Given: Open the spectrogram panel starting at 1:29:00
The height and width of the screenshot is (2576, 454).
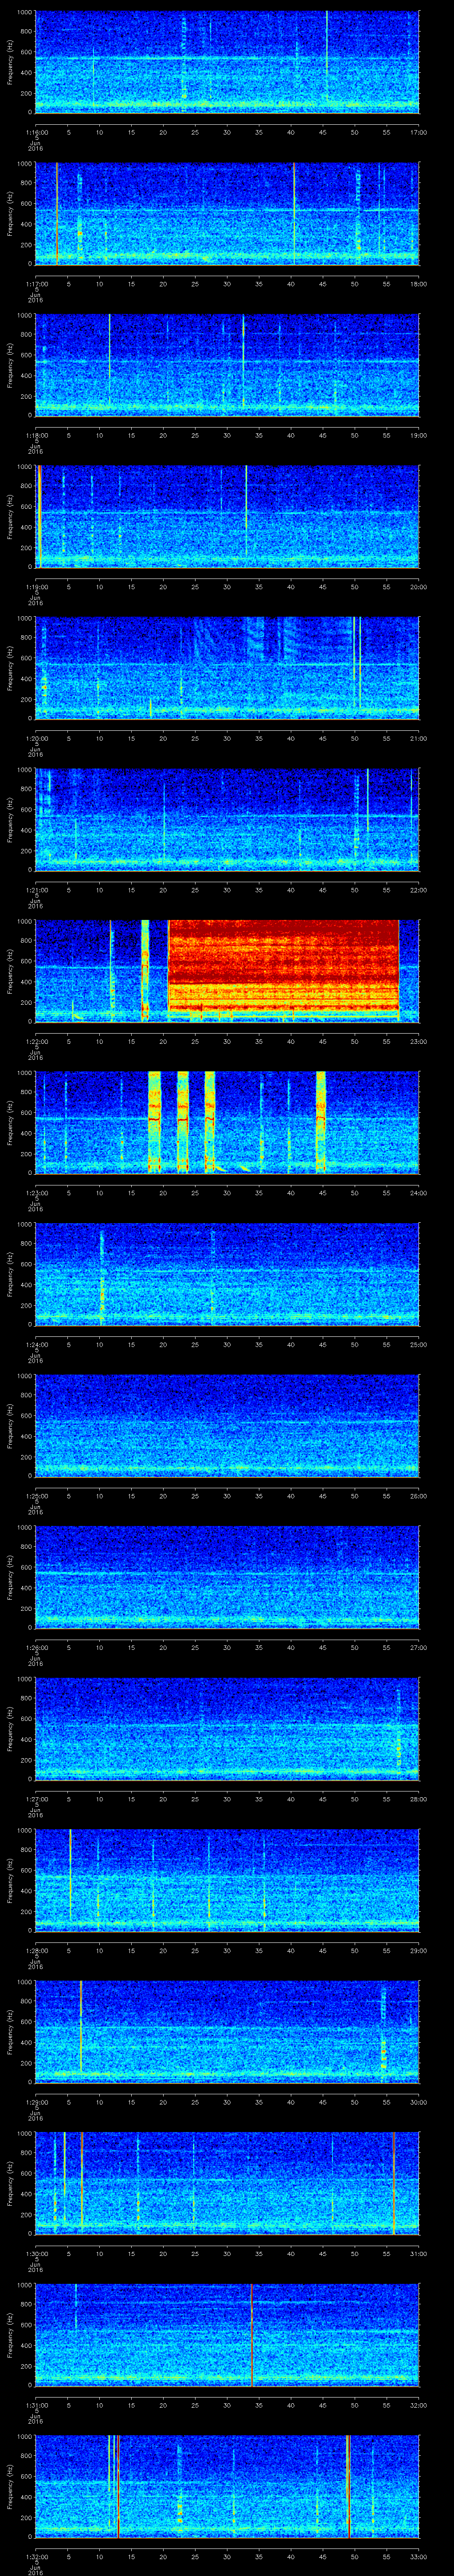Looking at the screenshot, I should pos(227,2032).
